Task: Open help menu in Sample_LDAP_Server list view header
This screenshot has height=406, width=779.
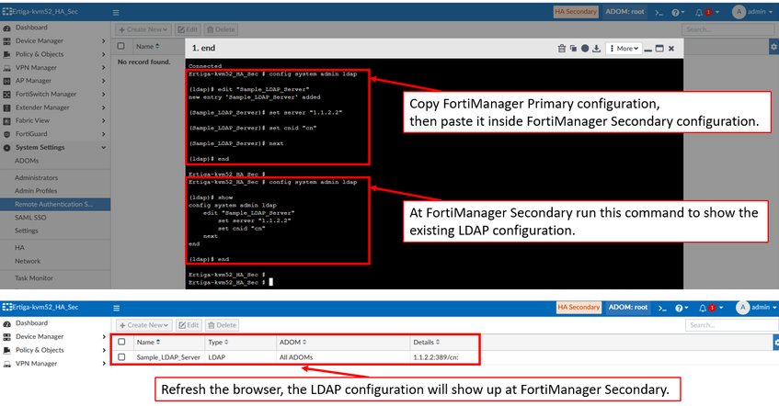Action: tap(682, 309)
